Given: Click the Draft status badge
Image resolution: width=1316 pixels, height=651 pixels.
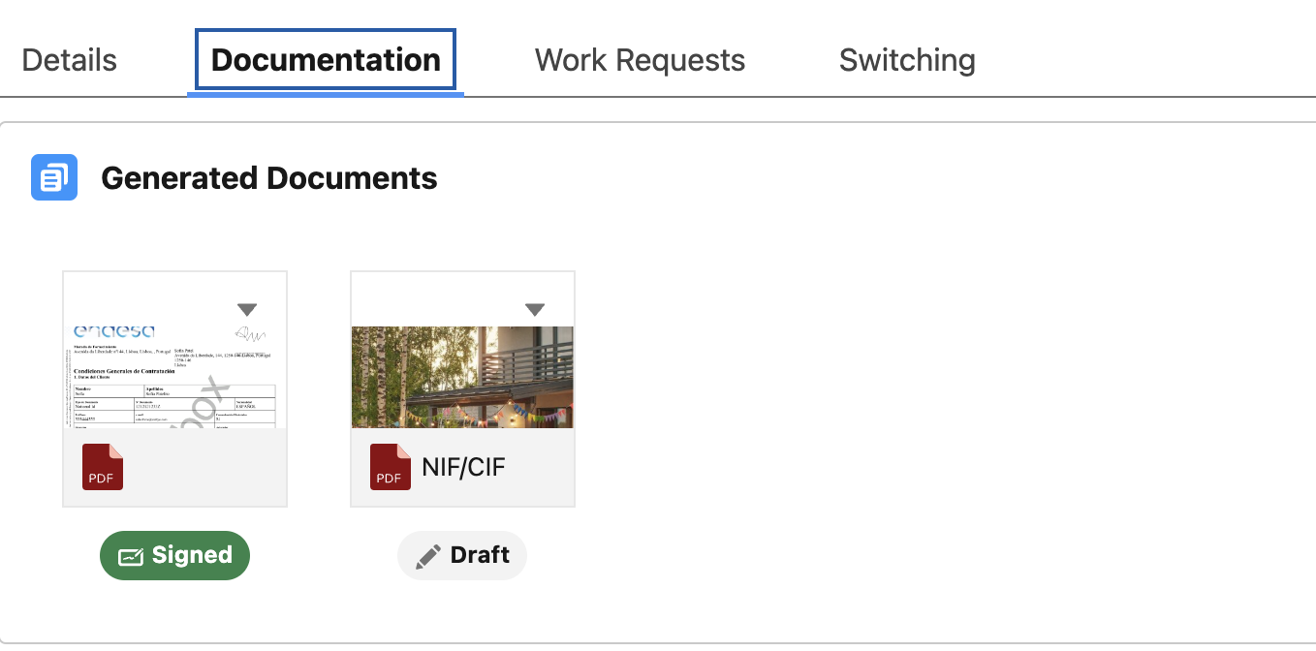Looking at the screenshot, I should coord(462,555).
